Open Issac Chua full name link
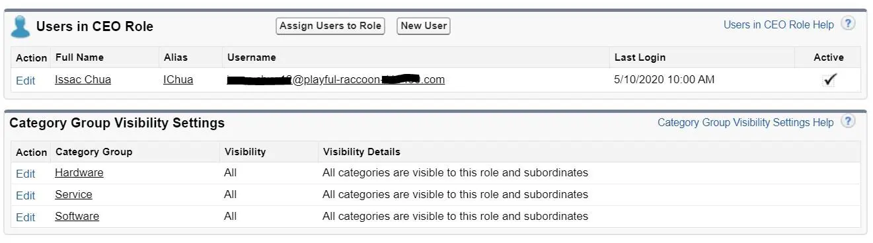Image resolution: width=873 pixels, height=243 pixels. point(83,80)
